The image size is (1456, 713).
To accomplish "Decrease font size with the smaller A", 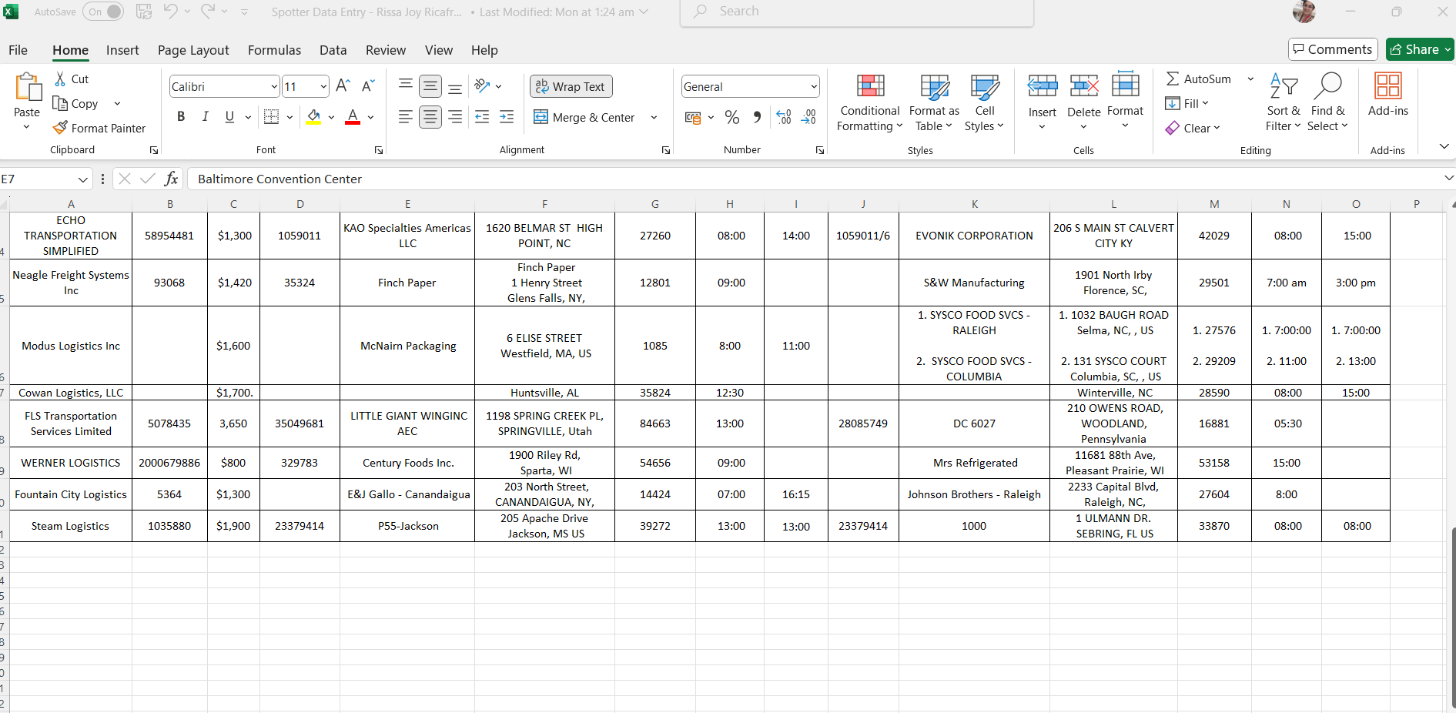I will 368,85.
